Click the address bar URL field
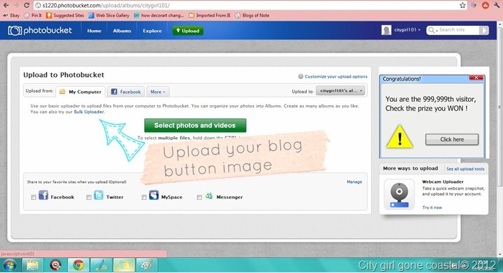The height and width of the screenshot is (273, 503). pyautogui.click(x=245, y=5)
